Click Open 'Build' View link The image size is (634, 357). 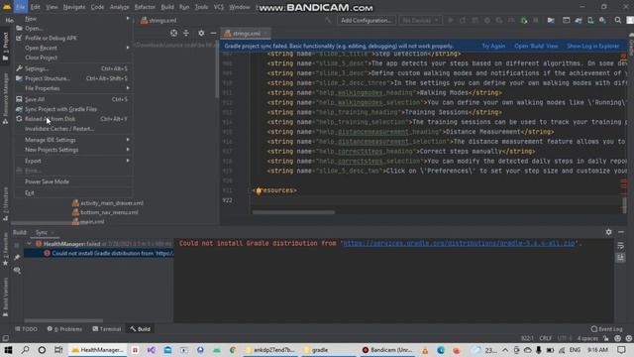point(536,47)
